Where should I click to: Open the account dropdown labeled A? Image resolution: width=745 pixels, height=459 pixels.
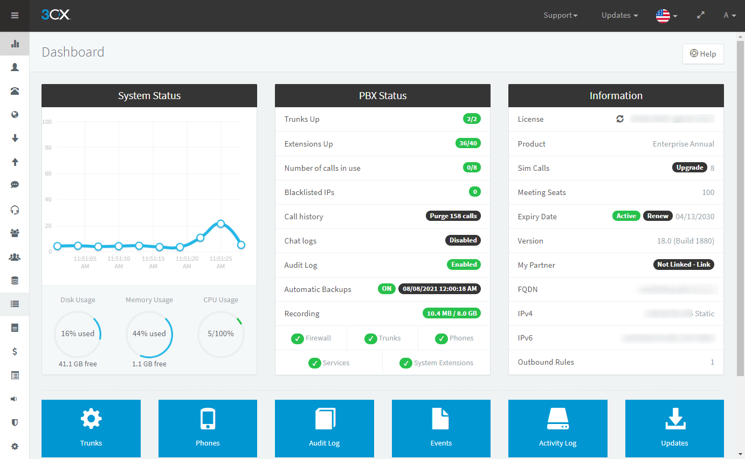click(x=730, y=15)
